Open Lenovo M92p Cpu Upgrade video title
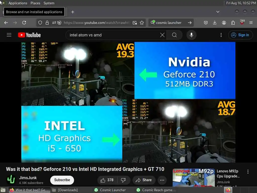Image resolution: width=257 pixels, height=193 pixels. coord(228,174)
